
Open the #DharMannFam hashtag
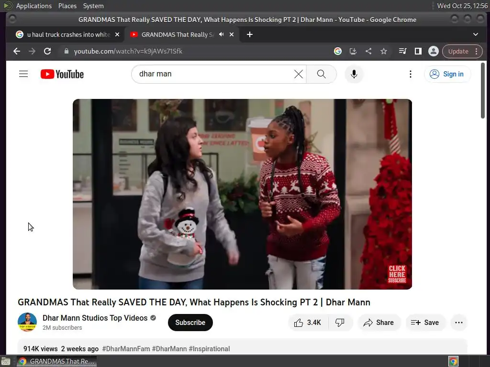126,349
